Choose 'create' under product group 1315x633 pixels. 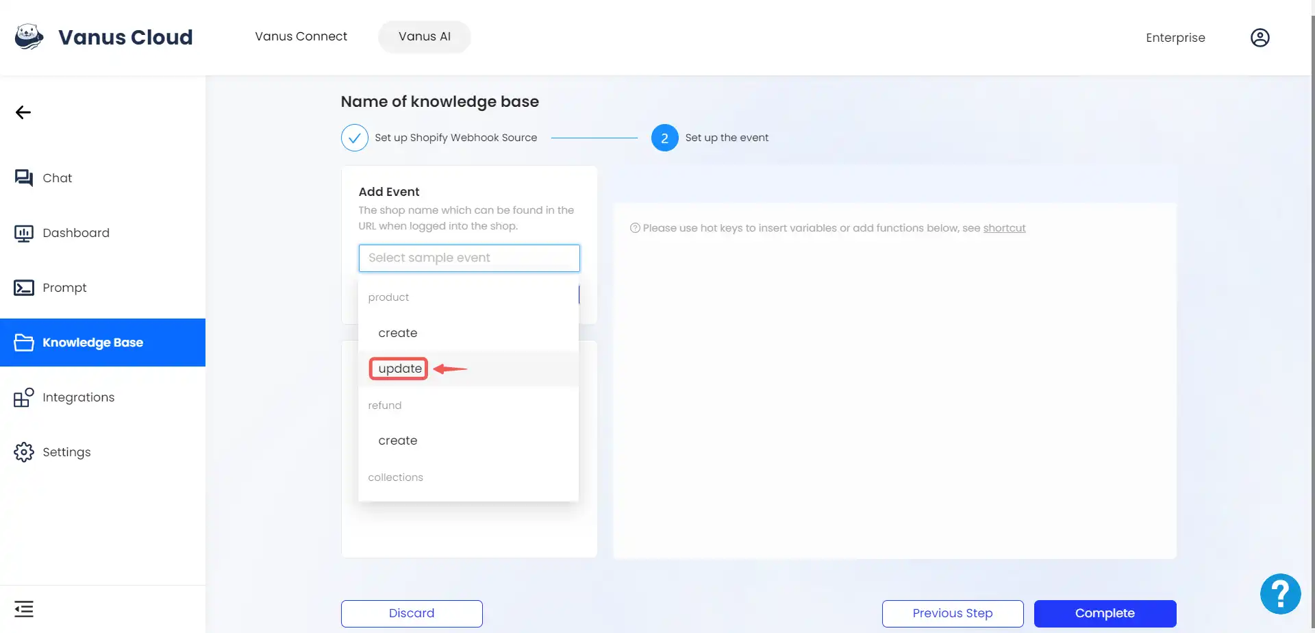[468, 333]
